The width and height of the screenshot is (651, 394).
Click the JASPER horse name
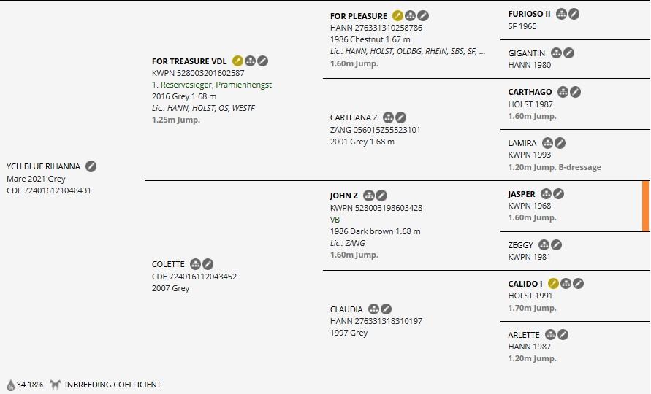point(522,194)
